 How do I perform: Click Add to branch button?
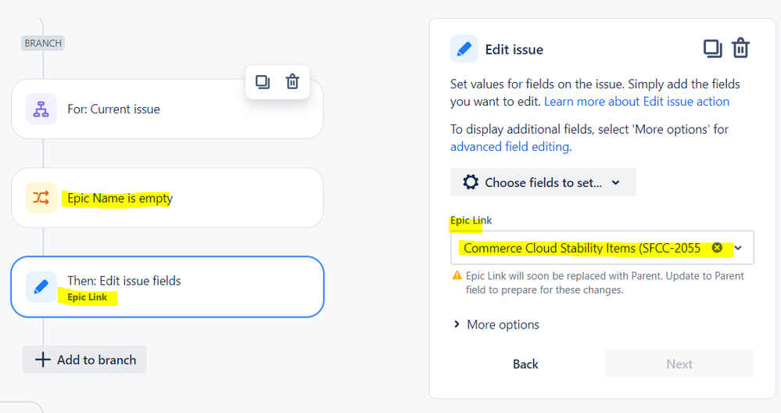(84, 360)
